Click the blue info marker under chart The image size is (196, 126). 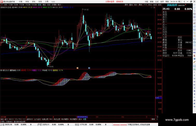point(89,68)
